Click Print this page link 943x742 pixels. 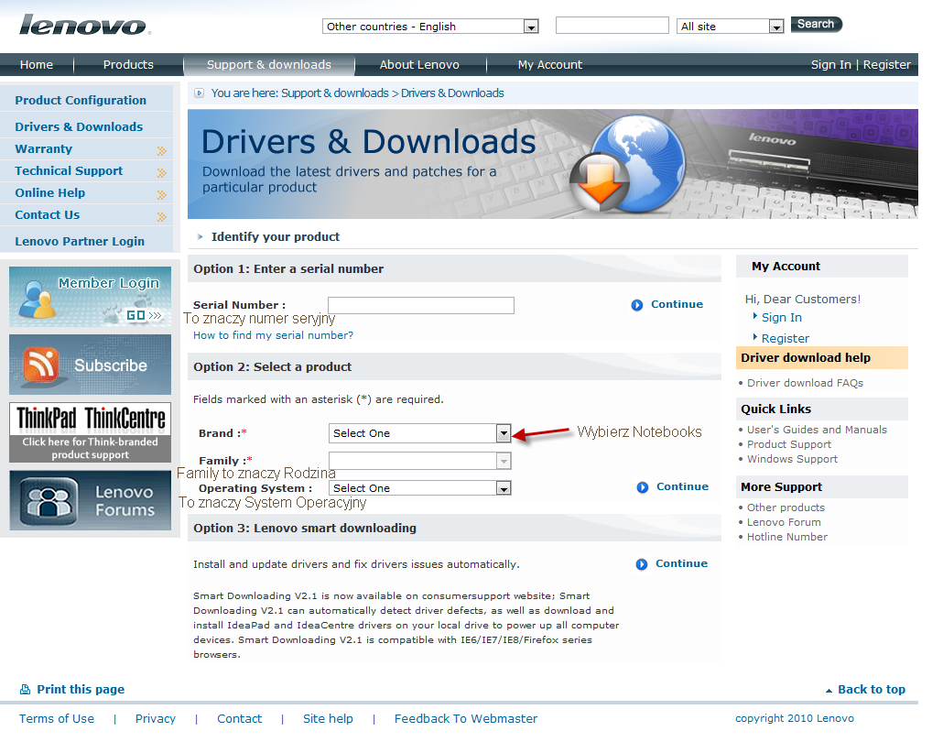pos(81,690)
